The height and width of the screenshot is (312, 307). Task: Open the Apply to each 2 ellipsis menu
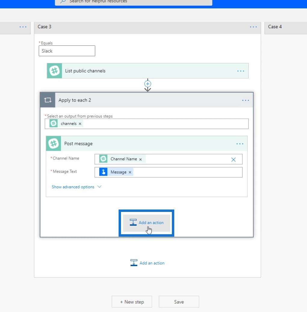click(245, 100)
